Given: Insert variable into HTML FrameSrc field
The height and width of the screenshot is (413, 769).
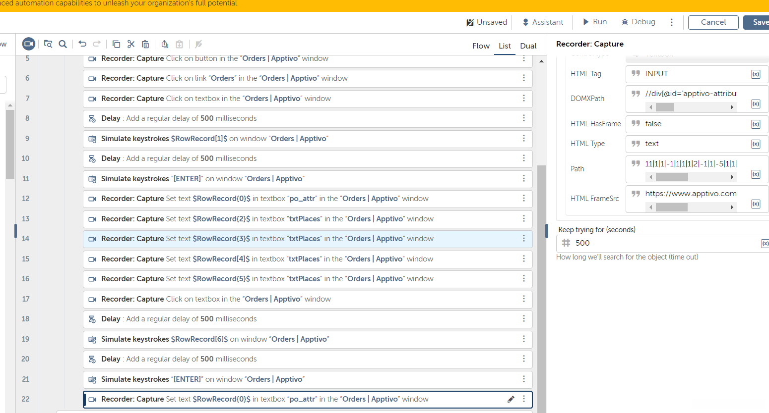Looking at the screenshot, I should coord(756,204).
